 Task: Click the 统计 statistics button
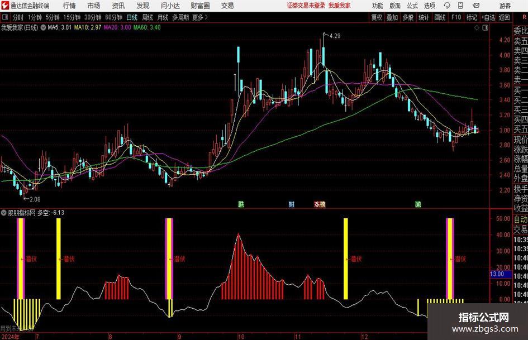coord(424,17)
